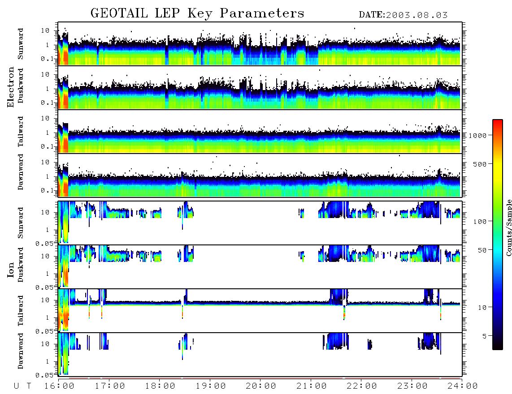This screenshot has width=512, height=394.
Task: Select the Ion Duskward panel label
Action: coord(21,265)
